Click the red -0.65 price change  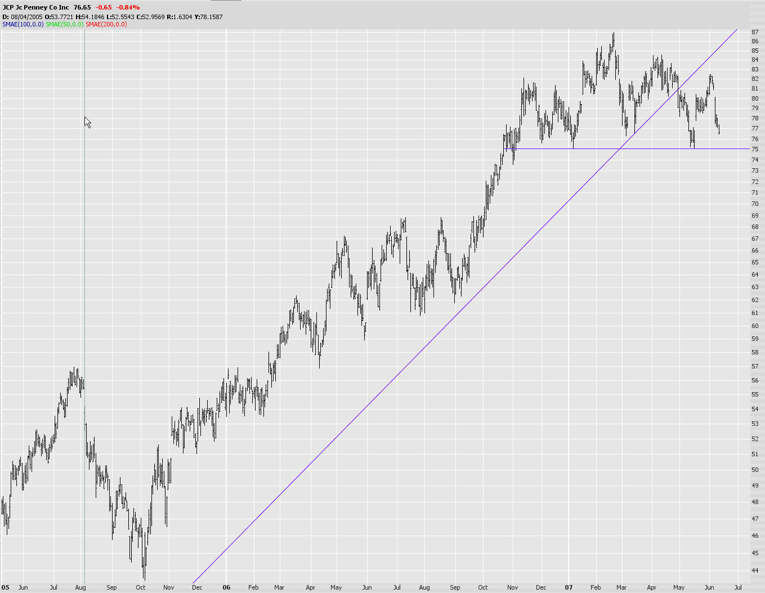104,7
